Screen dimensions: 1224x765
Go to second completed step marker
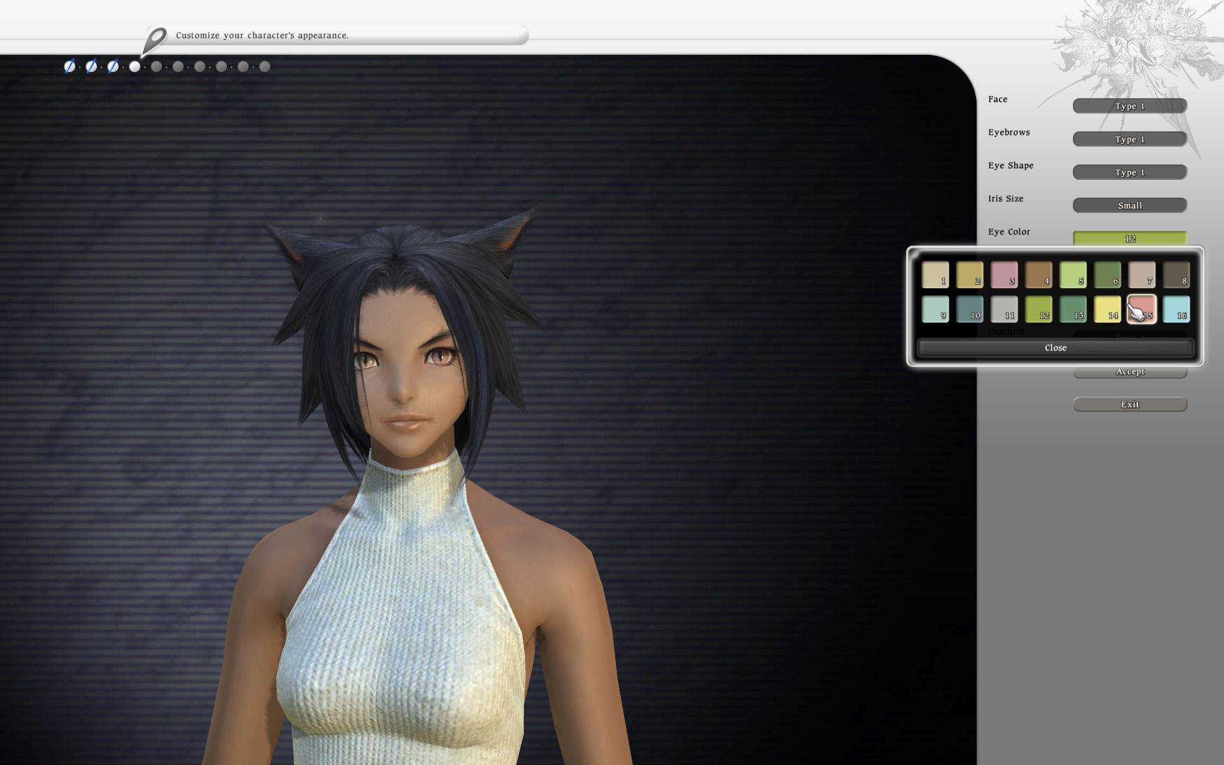(x=91, y=66)
